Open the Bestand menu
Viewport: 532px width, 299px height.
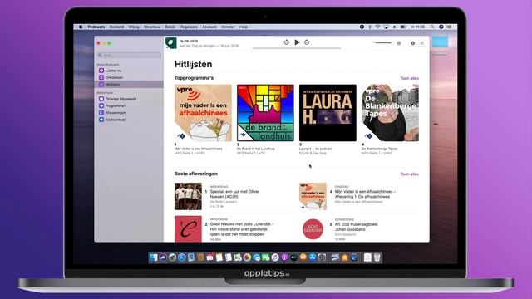point(116,27)
